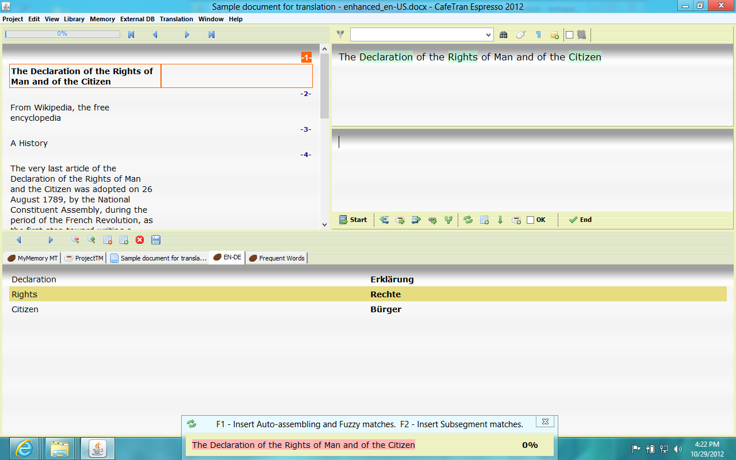Viewport: 736px width, 460px height.
Task: Click the green refresh arrows icon above End
Action: tap(468, 220)
